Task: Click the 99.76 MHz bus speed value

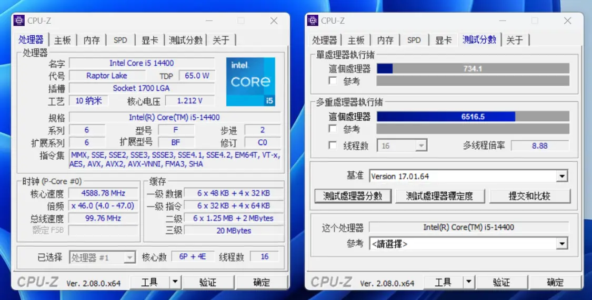Action: point(104,218)
